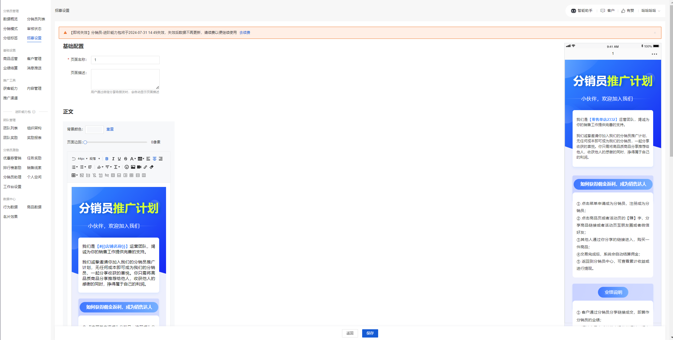Click the undo arrow in editor toolbar
The image size is (673, 340).
pos(74,159)
